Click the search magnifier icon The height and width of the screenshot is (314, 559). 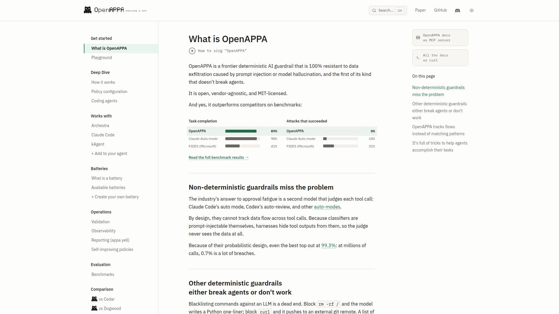(x=374, y=10)
